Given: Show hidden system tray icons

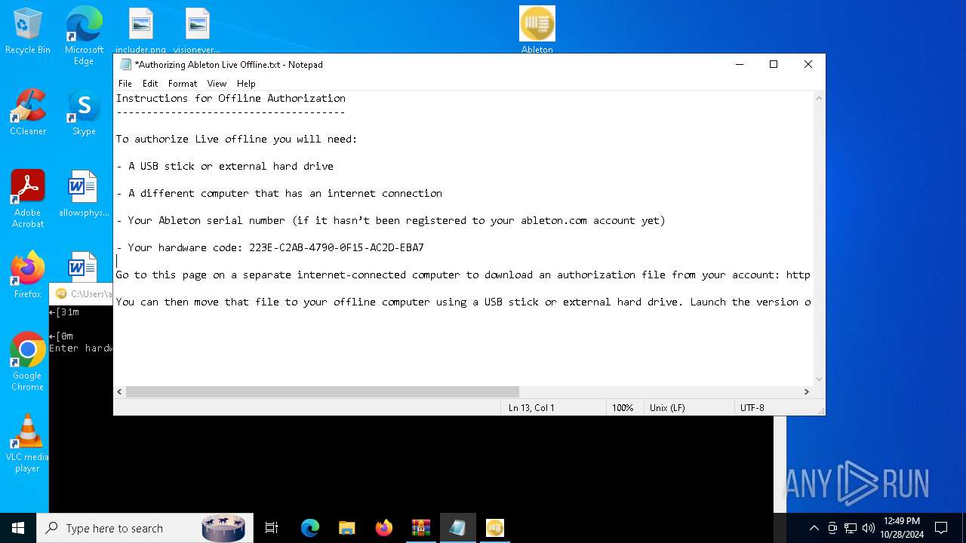Looking at the screenshot, I should (814, 528).
